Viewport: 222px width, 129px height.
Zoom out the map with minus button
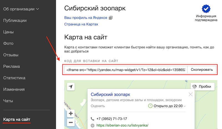click(71, 122)
